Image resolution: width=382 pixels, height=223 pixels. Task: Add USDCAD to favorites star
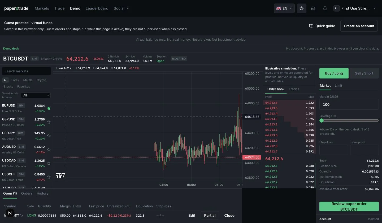[49, 163]
